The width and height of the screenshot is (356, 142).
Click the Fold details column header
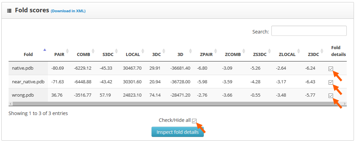click(x=338, y=51)
